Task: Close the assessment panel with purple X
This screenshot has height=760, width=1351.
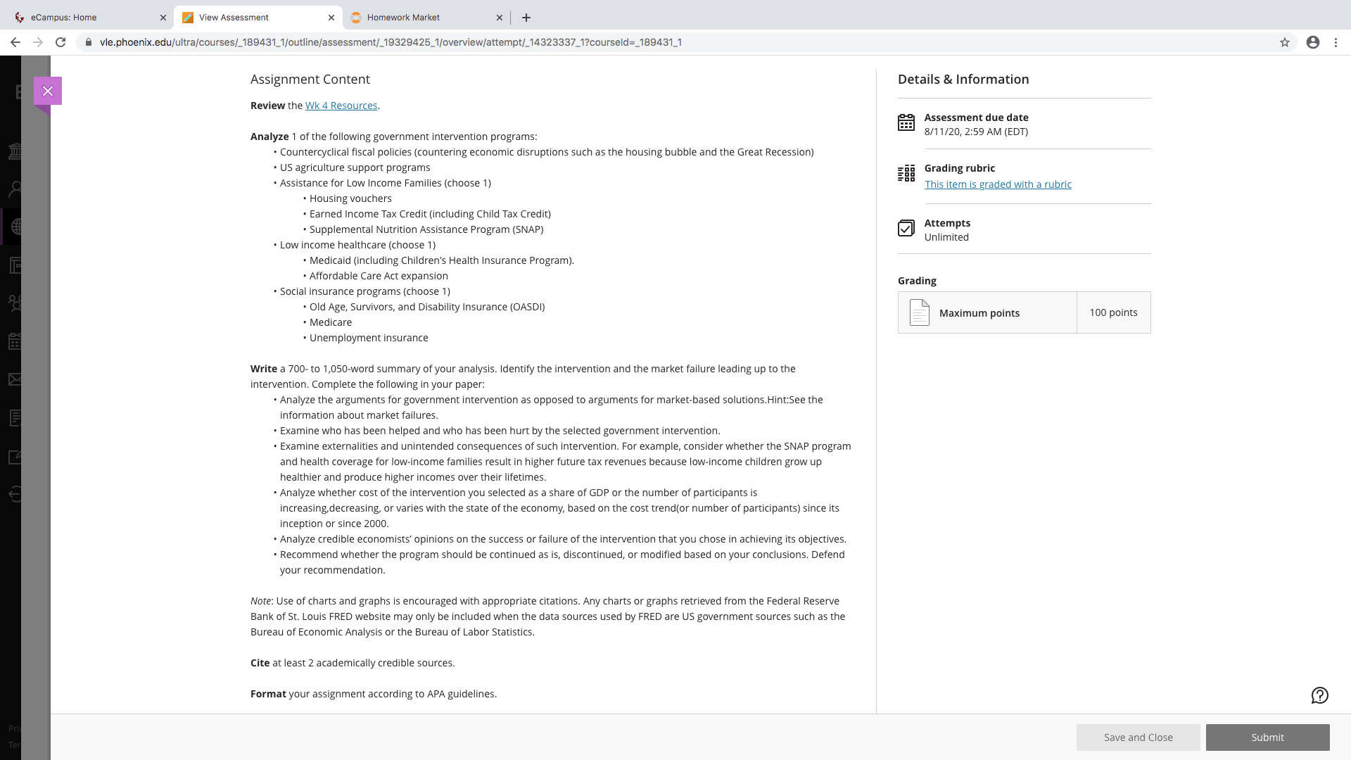Action: tap(48, 91)
